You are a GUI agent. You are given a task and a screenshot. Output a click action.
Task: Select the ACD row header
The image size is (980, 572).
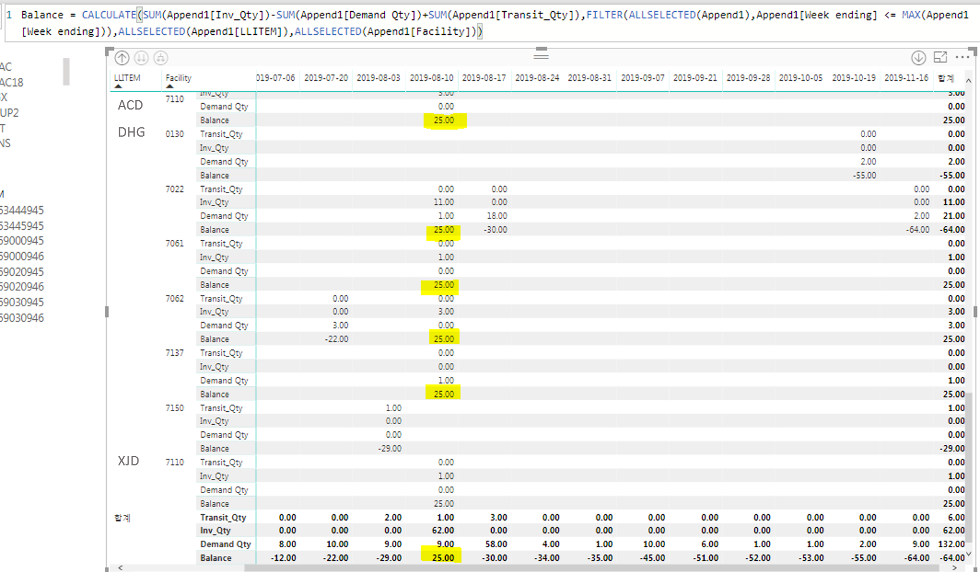(130, 105)
